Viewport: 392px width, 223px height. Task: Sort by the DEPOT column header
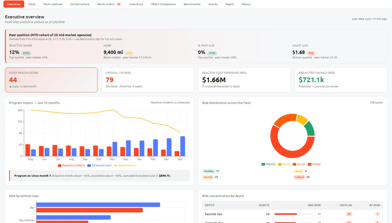pos(210,205)
